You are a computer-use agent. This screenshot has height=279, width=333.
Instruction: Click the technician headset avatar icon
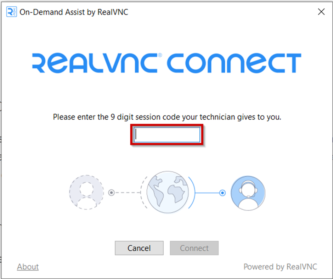click(248, 193)
